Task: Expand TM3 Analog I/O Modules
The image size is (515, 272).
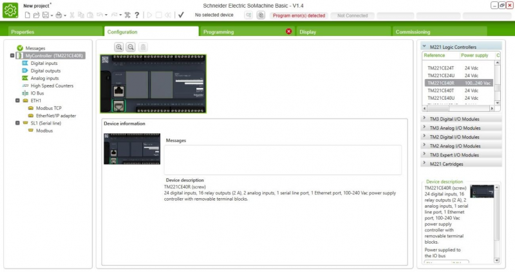Action: click(461, 127)
